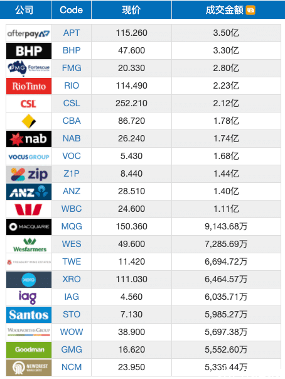Click the Newcrest Mining logo
The width and height of the screenshot is (285, 379).
tap(29, 368)
